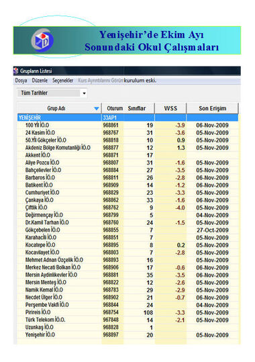Click the Kurs Ayrıntılarını Görün menu item

point(101,81)
